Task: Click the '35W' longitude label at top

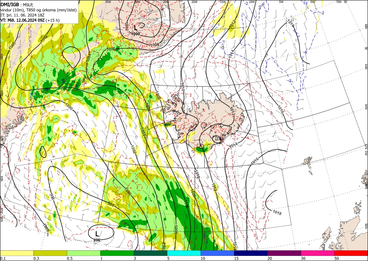Action: coord(108,2)
